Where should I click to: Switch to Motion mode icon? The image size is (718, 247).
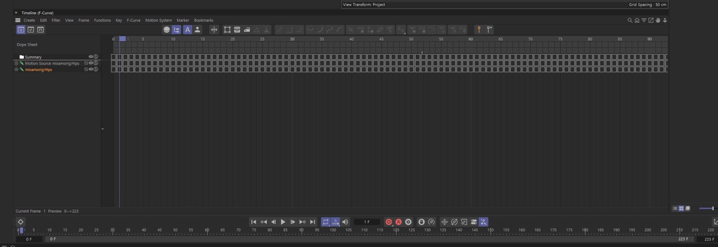(41, 30)
